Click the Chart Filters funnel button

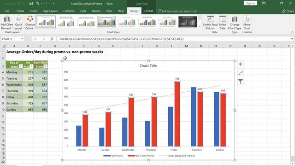coord(241,82)
